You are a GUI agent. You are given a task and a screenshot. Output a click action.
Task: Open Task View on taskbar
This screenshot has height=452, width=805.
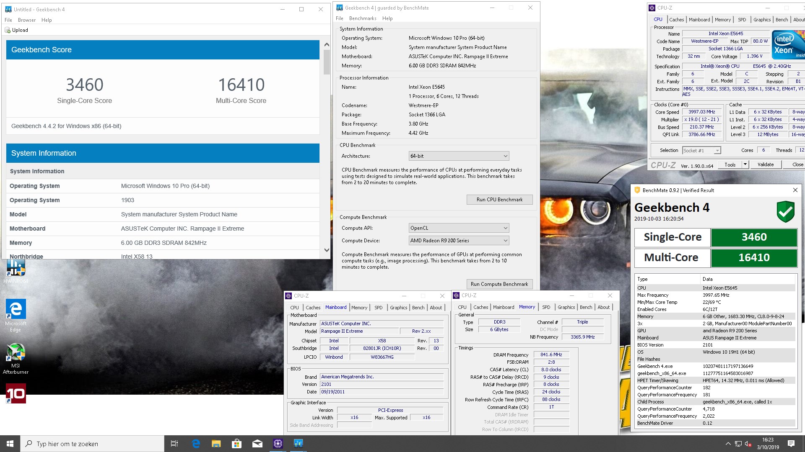pos(174,444)
